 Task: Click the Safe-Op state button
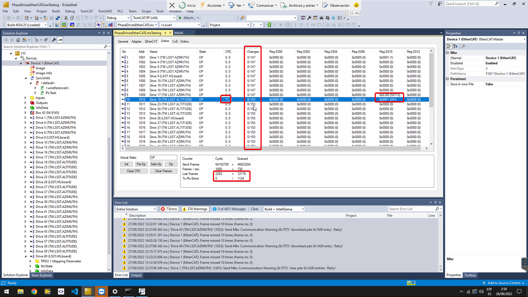[x=156, y=164]
